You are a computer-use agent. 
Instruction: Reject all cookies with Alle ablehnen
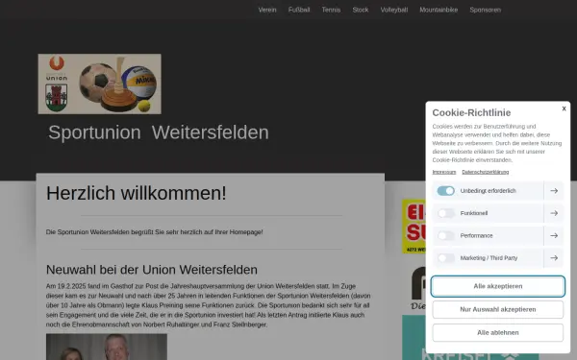point(497,332)
